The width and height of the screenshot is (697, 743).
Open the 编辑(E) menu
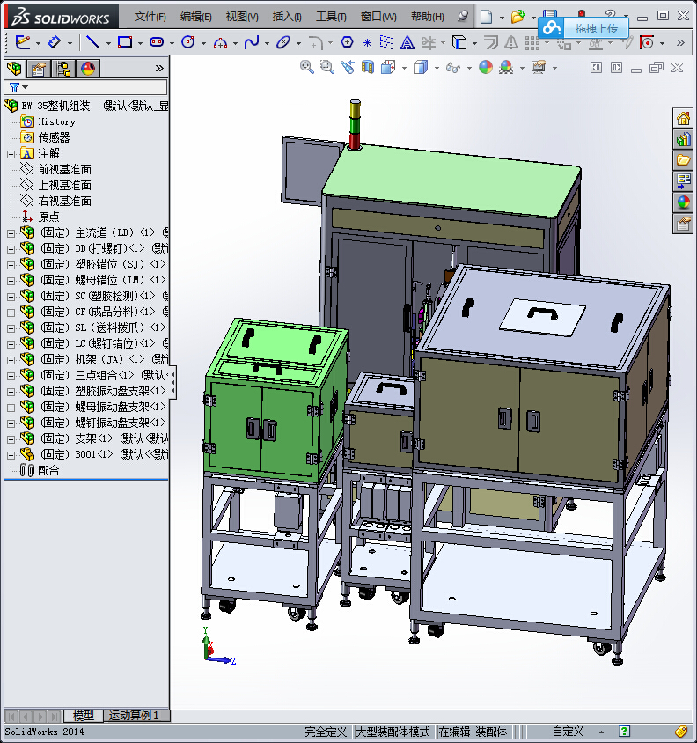195,17
